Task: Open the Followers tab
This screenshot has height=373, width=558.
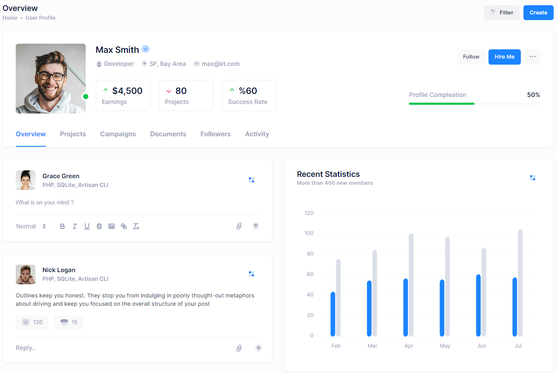Action: pos(215,134)
